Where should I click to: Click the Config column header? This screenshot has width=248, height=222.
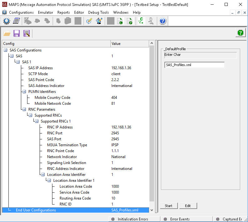click(56, 43)
